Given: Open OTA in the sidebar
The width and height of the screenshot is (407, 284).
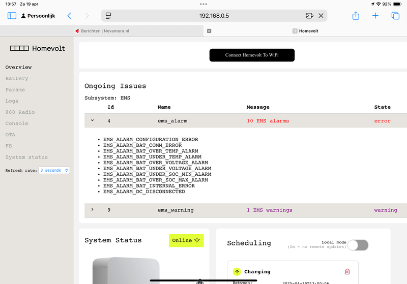Looking at the screenshot, I should tap(10, 135).
